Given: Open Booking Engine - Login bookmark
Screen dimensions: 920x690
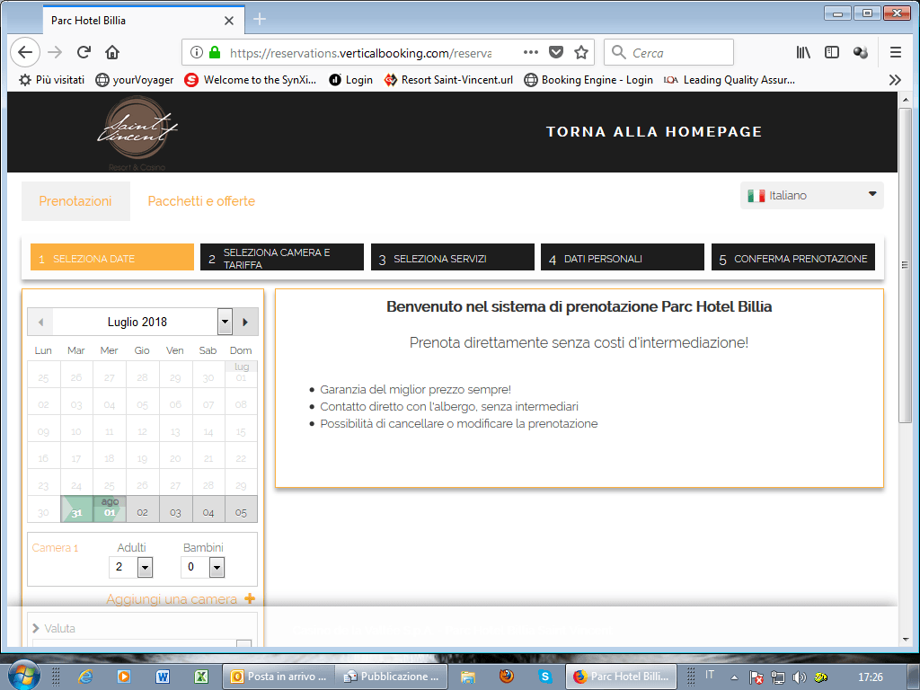Looking at the screenshot, I should click(x=588, y=80).
